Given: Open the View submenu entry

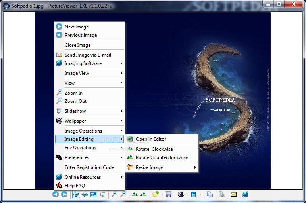Looking at the screenshot, I should coord(90,83).
